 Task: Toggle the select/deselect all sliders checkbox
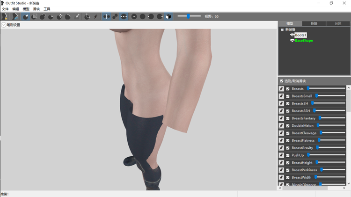coord(282,81)
